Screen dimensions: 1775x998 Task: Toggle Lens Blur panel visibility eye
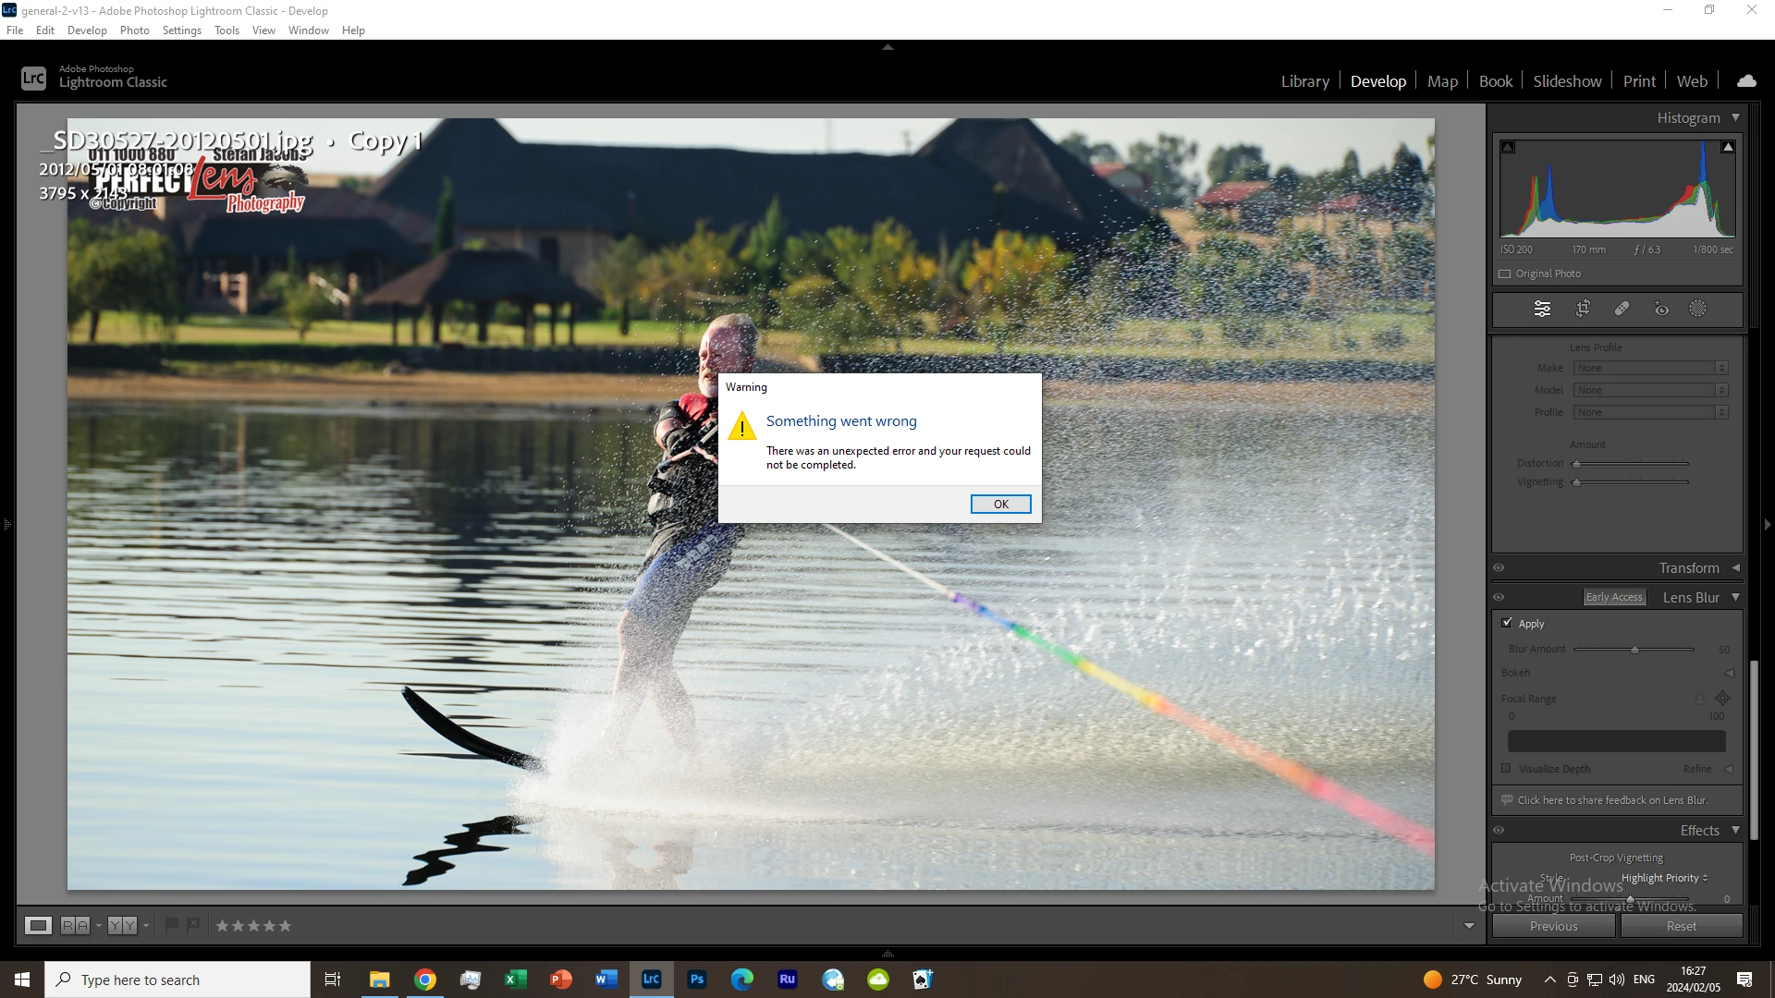[x=1499, y=597]
